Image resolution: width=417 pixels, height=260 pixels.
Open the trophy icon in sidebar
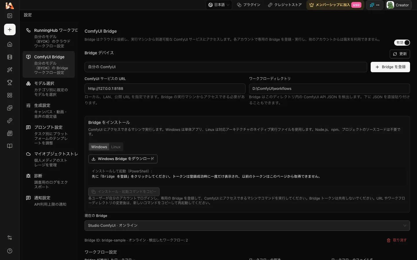tap(10, 83)
